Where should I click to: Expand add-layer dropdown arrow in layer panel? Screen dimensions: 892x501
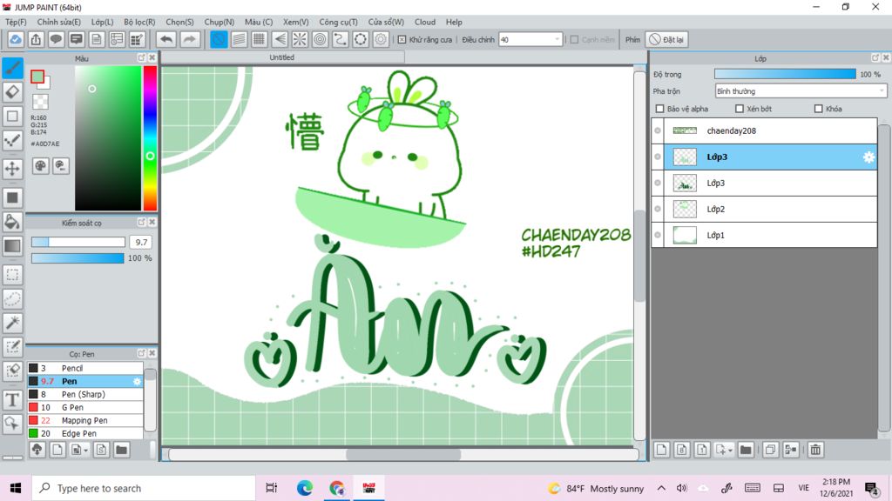tap(730, 451)
